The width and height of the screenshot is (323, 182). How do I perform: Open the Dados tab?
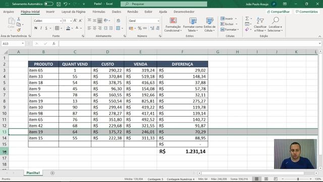pyautogui.click(x=117, y=12)
